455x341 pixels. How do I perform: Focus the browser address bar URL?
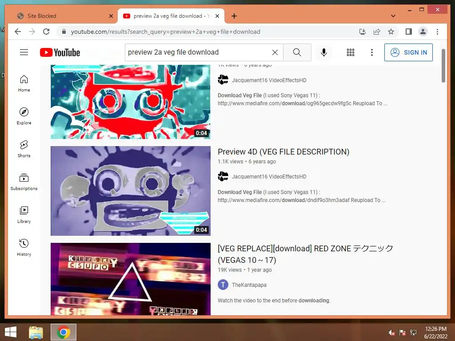tap(165, 32)
